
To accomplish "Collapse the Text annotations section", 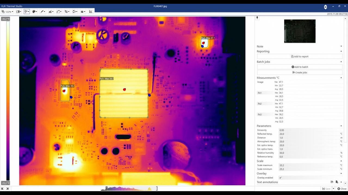I will click(x=341, y=182).
